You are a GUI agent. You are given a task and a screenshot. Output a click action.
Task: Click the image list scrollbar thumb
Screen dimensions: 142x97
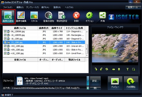[x=87, y=49]
